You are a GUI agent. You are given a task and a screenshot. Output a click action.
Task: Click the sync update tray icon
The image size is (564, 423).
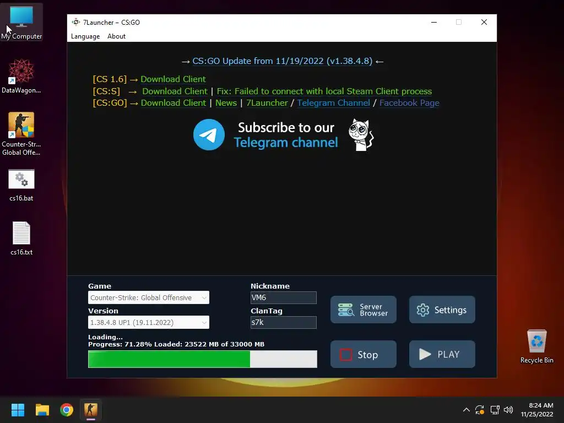[x=480, y=410]
